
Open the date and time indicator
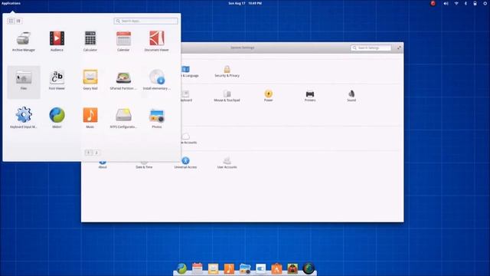[x=245, y=3]
